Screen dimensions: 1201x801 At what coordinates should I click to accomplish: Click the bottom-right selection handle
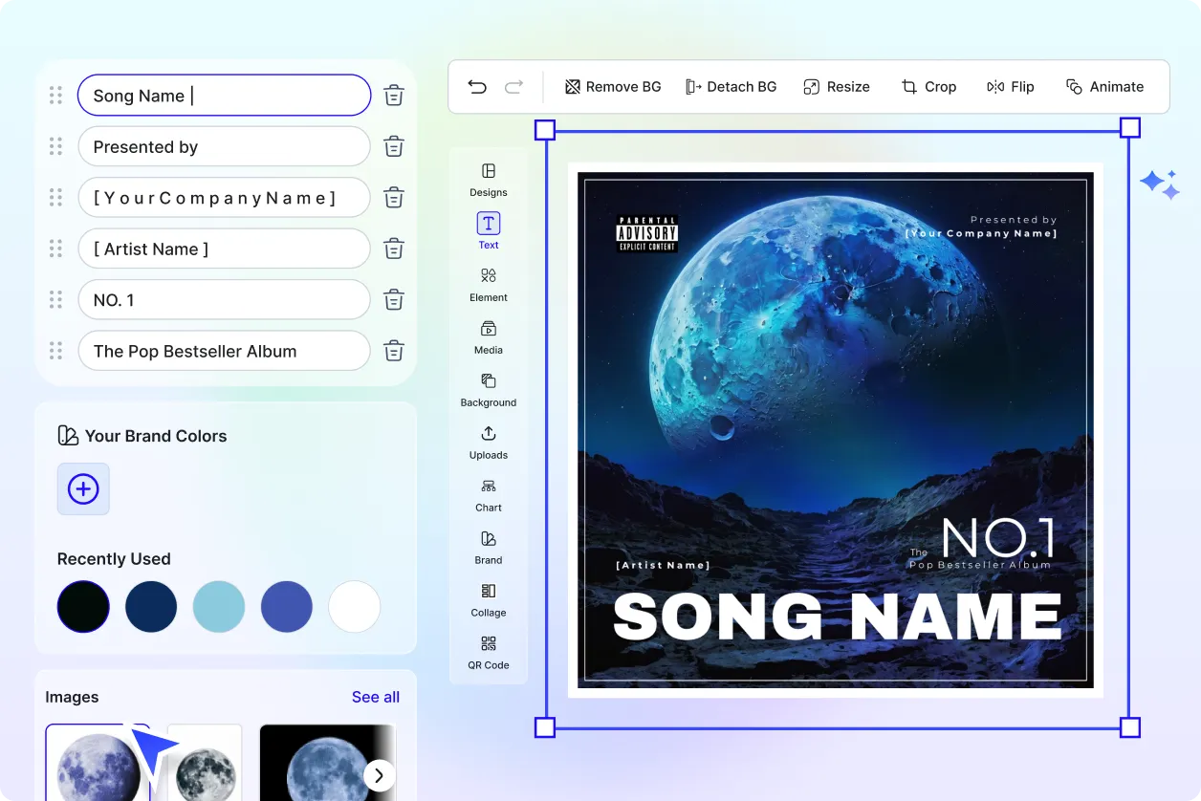1129,727
